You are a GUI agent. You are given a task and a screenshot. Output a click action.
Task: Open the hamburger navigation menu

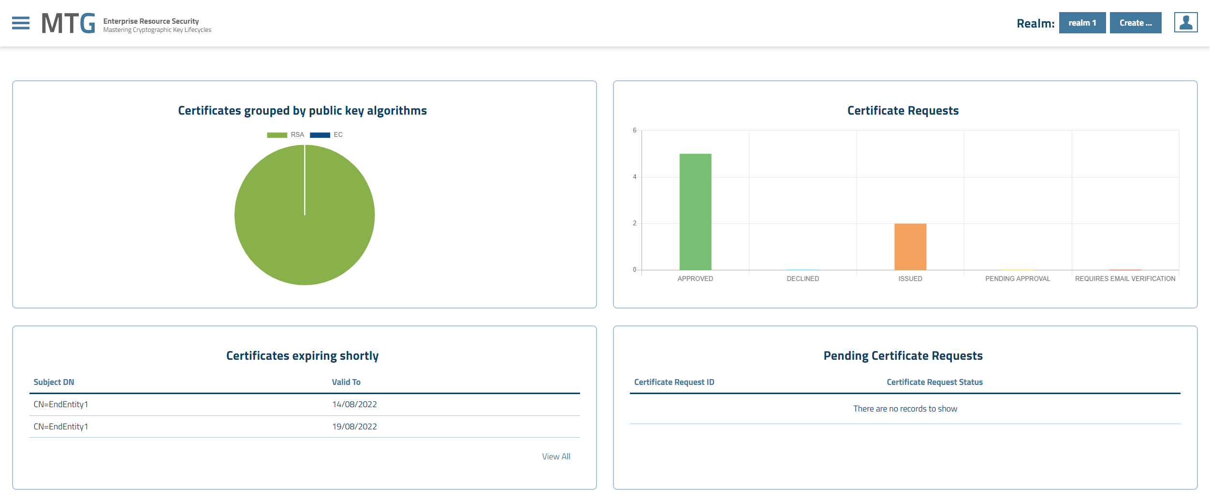(21, 23)
